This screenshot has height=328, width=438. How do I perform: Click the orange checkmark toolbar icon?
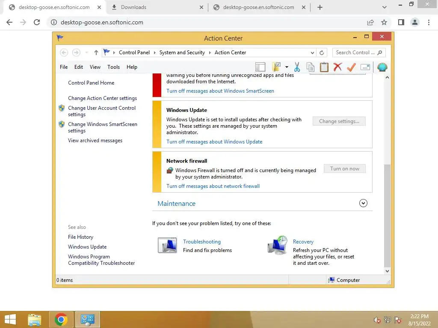point(351,67)
